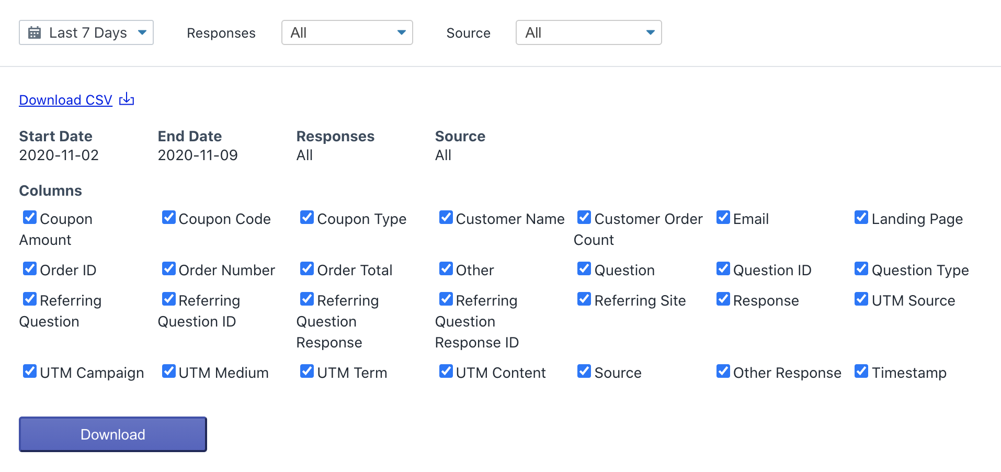Toggle the Other Response checkbox
1001x472 pixels.
723,371
